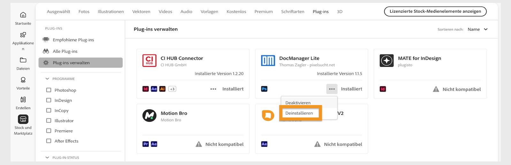Click Nicht kompatibel on Motion Bro card

[x=224, y=144]
